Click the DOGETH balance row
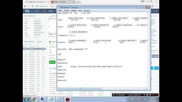The height and width of the screenshot is (102, 182). point(34,28)
